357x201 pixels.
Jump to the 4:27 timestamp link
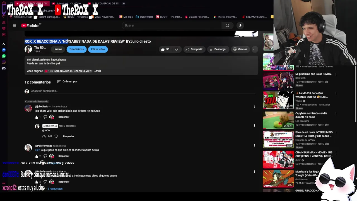(x=37, y=150)
